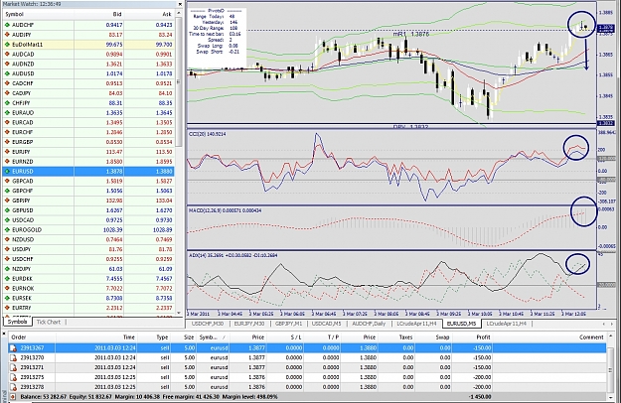
Task: Click the CADCHF symbol arrow icon
Action: coord(7,83)
